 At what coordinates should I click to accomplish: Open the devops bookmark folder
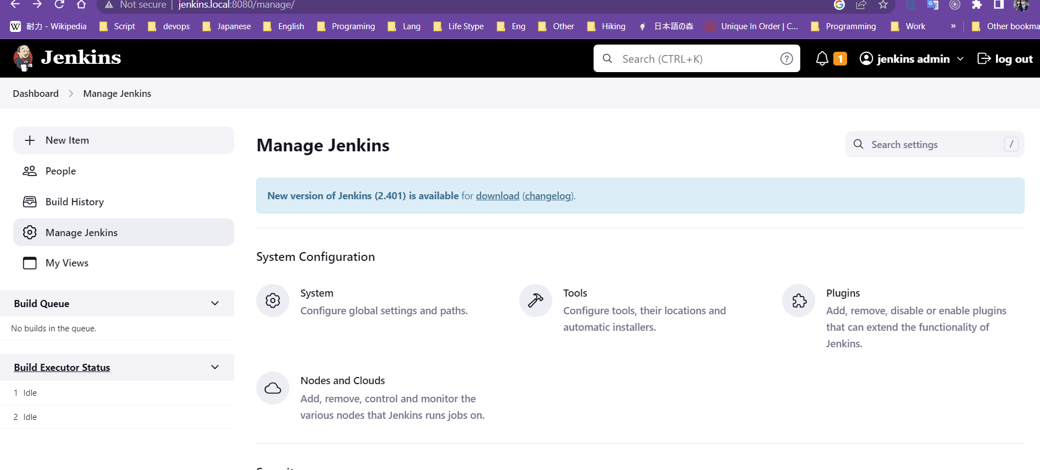(169, 26)
